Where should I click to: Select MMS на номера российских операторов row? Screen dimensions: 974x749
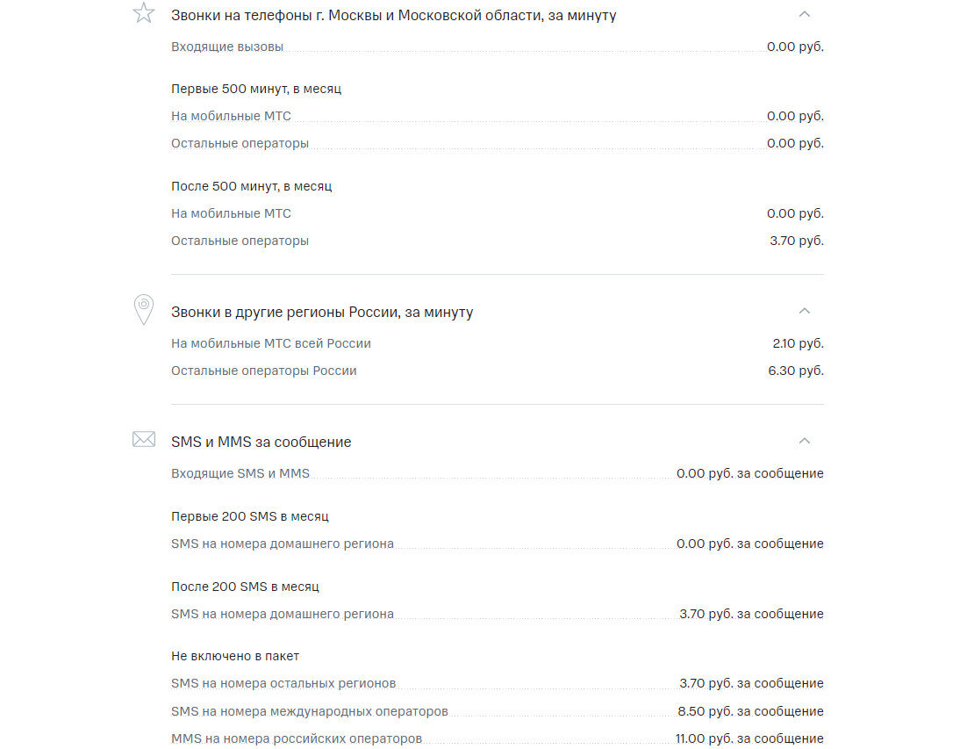pos(497,738)
